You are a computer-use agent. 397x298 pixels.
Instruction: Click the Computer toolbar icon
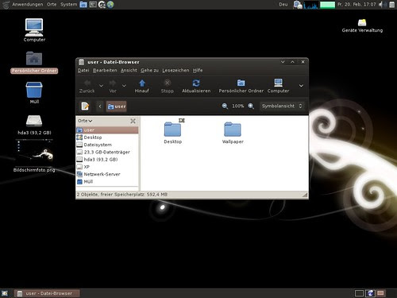pyautogui.click(x=278, y=83)
